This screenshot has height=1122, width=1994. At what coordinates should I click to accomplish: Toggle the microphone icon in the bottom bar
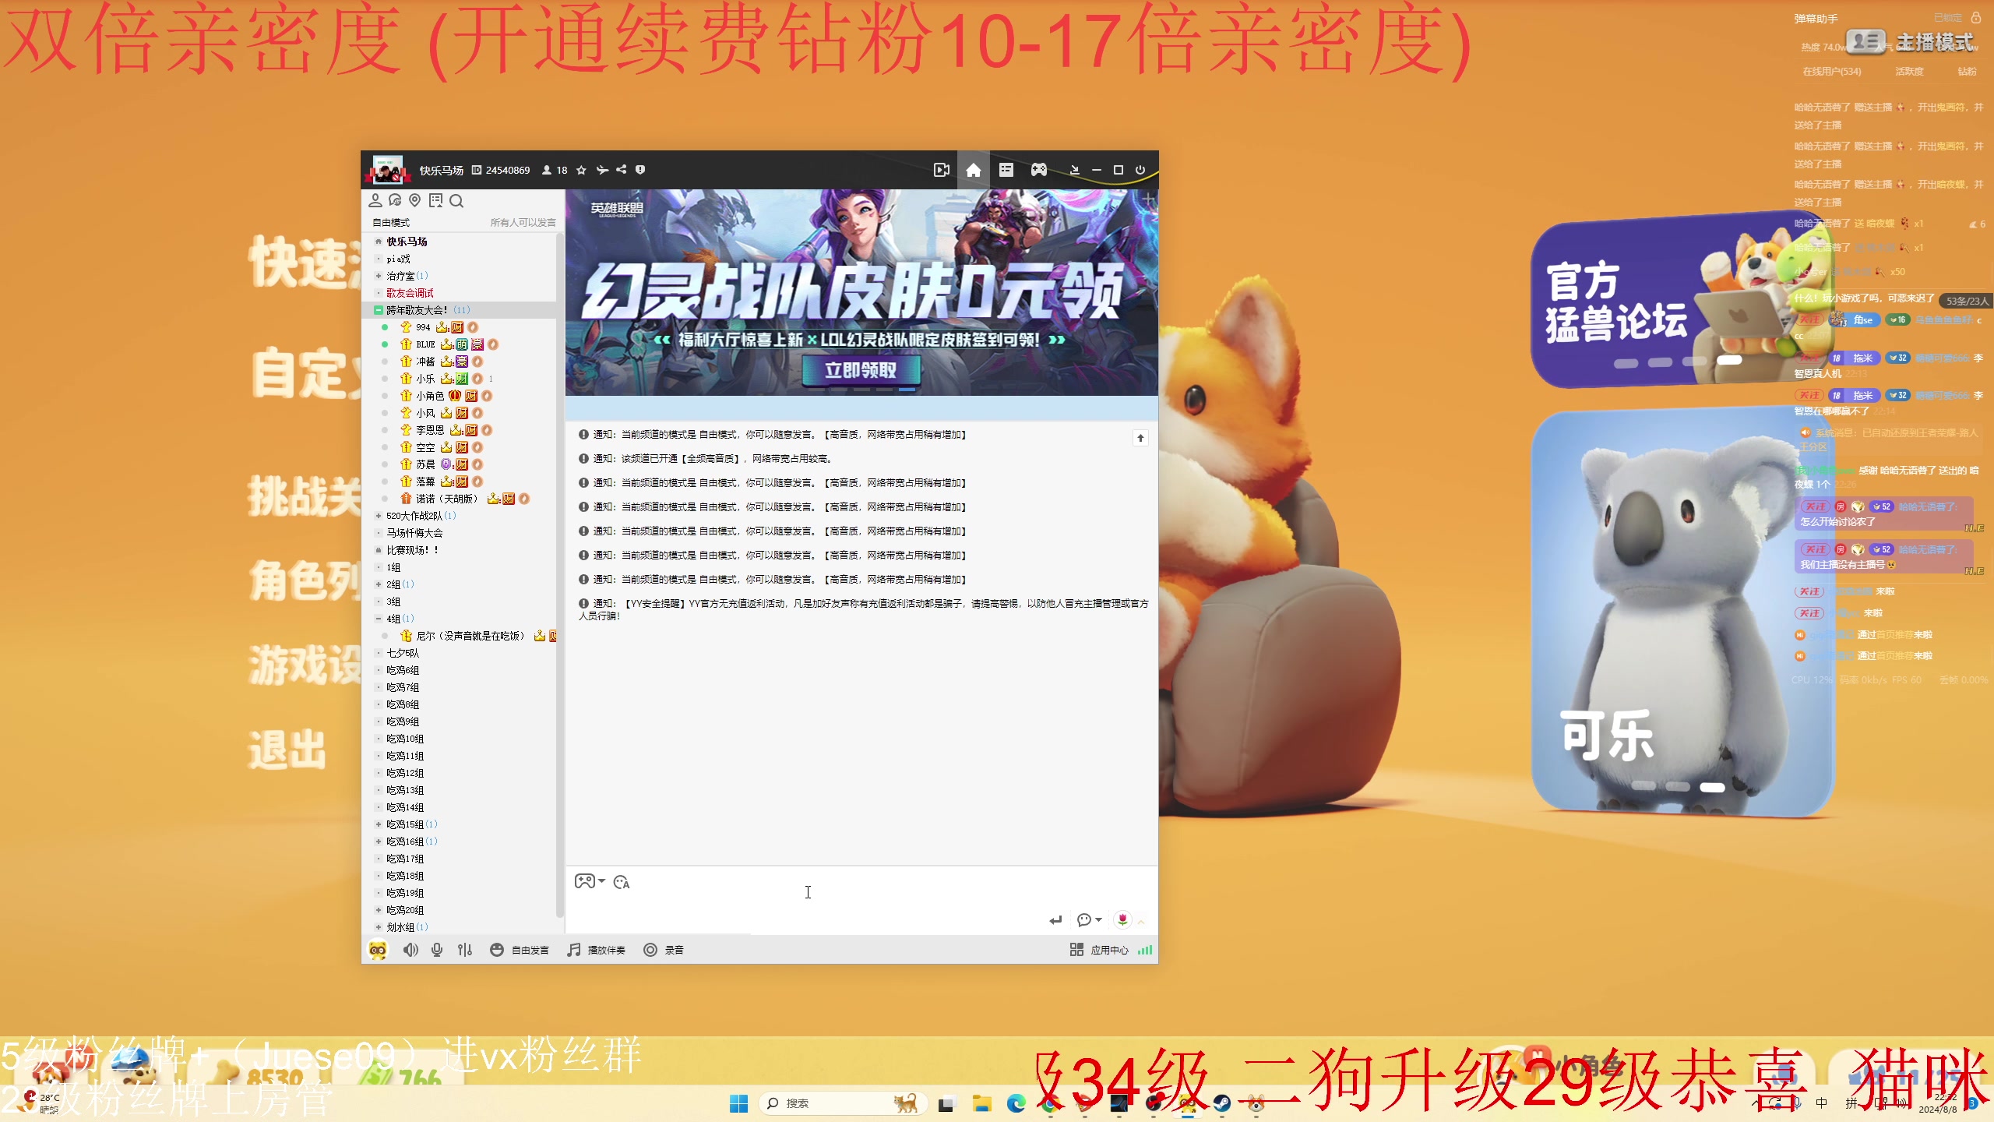[x=437, y=950]
